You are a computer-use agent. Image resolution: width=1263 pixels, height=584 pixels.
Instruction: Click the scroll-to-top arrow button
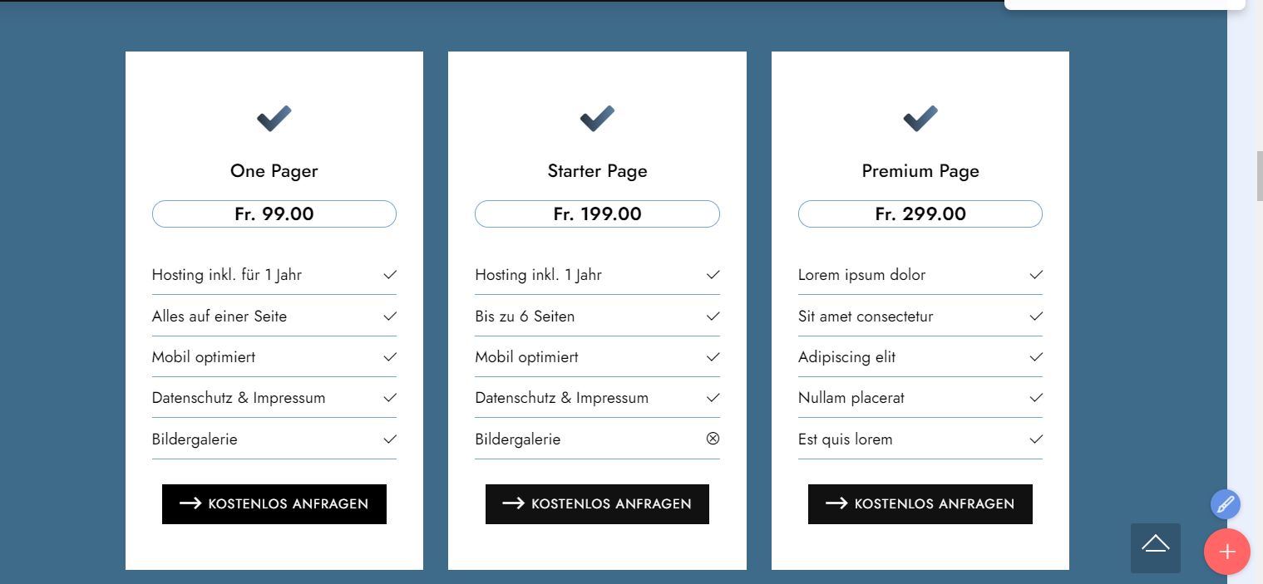[x=1155, y=547]
